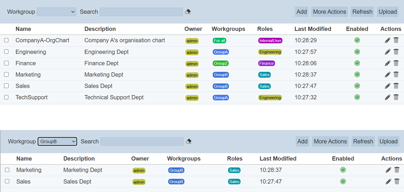The image size is (404, 192).
Task: Edit the CompanyA-OrgChart entry with the pencil icon
Action: click(x=388, y=40)
